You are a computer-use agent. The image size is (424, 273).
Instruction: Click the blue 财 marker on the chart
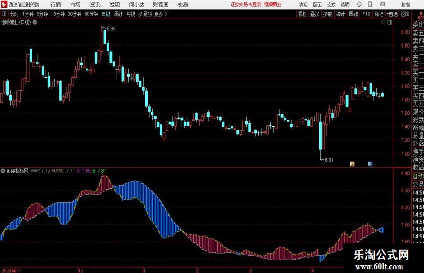tap(370, 164)
